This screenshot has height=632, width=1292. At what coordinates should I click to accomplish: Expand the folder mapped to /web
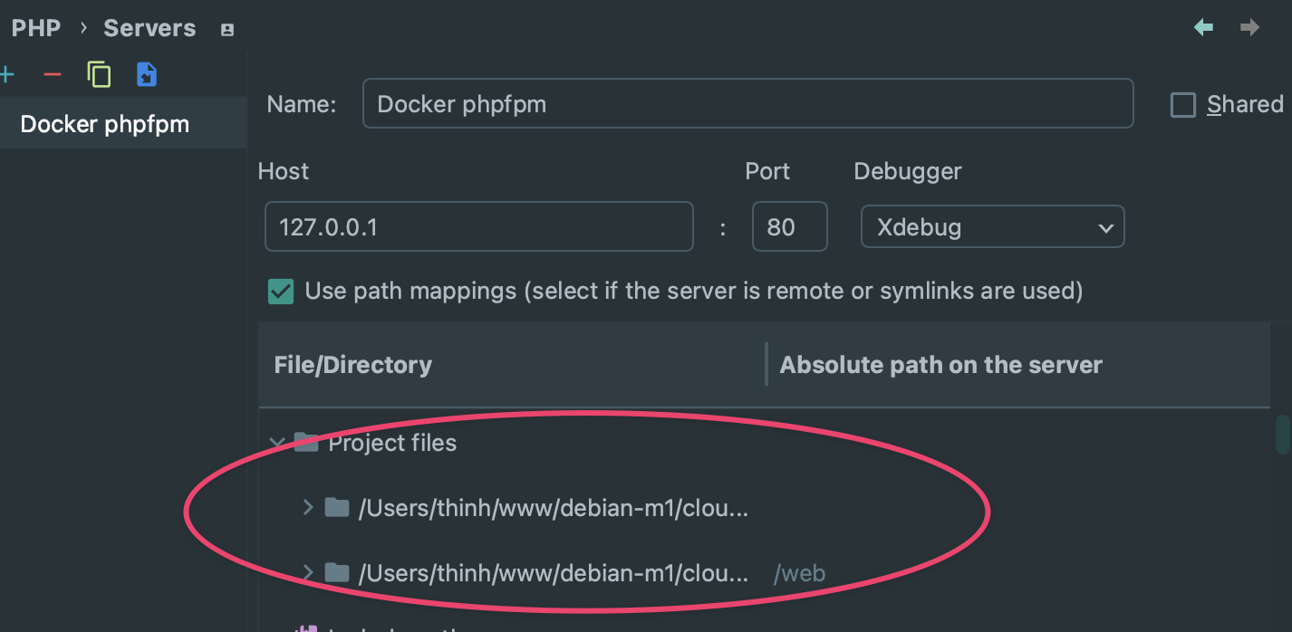pos(308,572)
